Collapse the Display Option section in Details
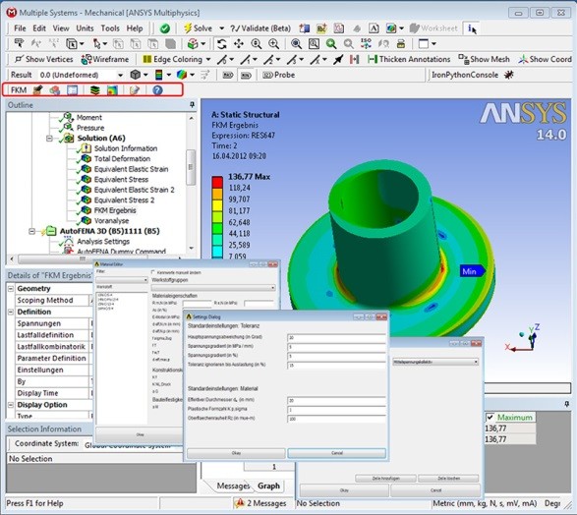This screenshot has width=577, height=515. click(x=11, y=405)
